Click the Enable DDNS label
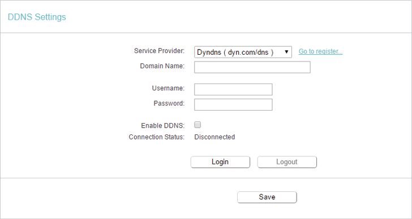412x219 pixels. pyautogui.click(x=162, y=126)
